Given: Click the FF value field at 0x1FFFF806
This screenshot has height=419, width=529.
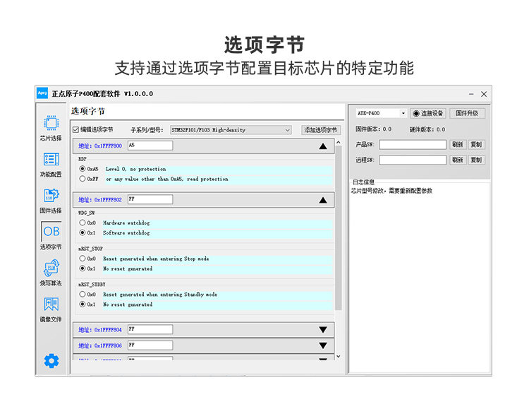Looking at the screenshot, I should coord(150,346).
